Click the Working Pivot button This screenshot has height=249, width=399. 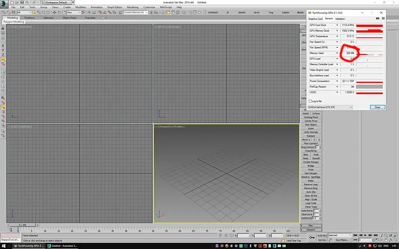[311, 117]
